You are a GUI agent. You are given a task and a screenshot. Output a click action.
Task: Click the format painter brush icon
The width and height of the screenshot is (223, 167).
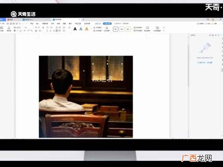coord(9,29)
